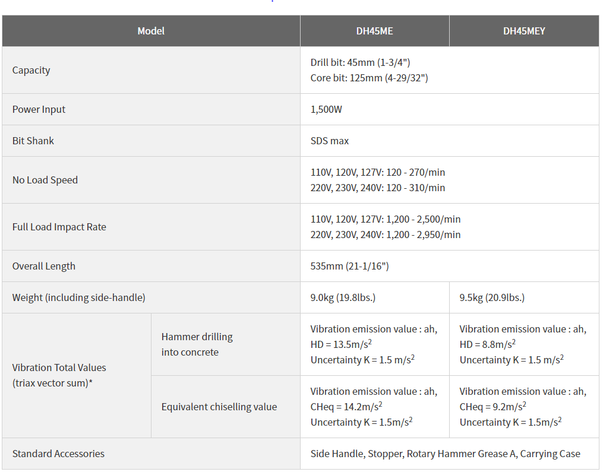603x472 pixels.
Task: Click the 9.0kg weight value
Action: (343, 297)
